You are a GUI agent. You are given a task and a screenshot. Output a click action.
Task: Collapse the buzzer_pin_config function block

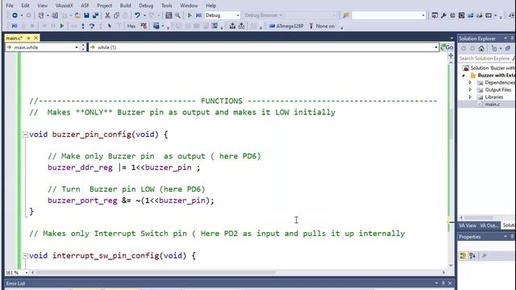(x=25, y=135)
